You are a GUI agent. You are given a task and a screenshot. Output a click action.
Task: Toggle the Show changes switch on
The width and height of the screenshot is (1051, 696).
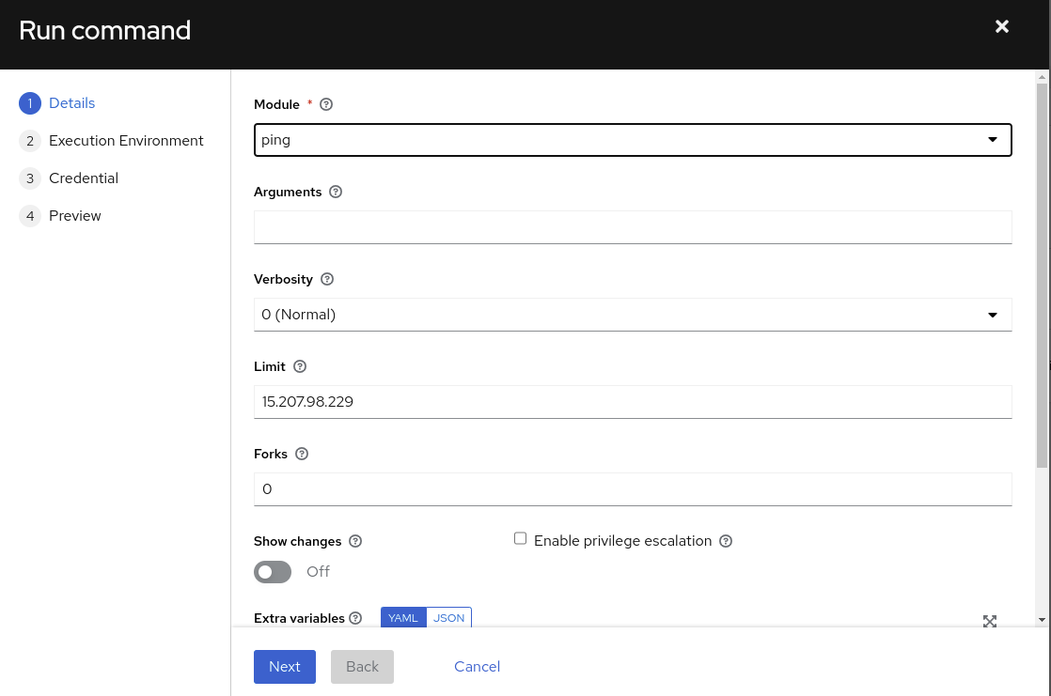point(273,572)
